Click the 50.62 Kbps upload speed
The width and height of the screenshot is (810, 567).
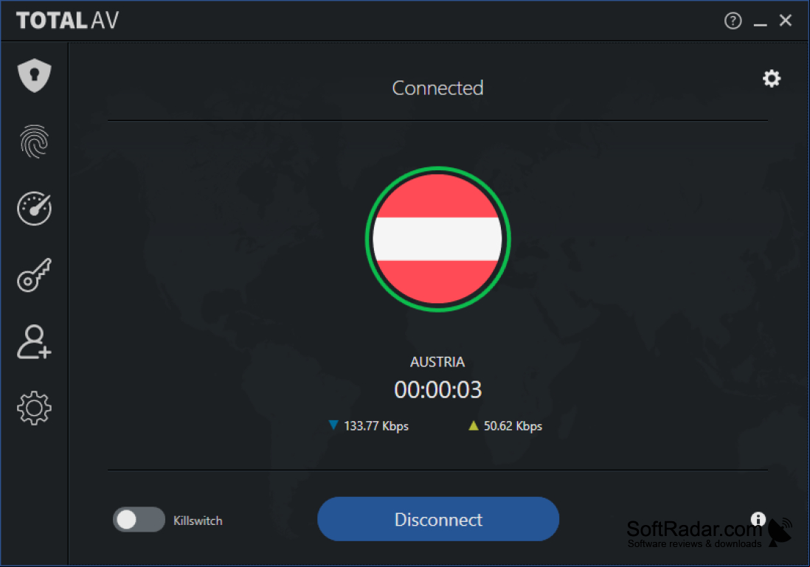(x=513, y=426)
